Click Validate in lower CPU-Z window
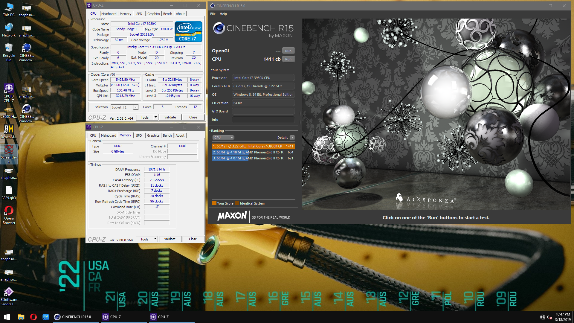This screenshot has width=574, height=323. point(170,239)
